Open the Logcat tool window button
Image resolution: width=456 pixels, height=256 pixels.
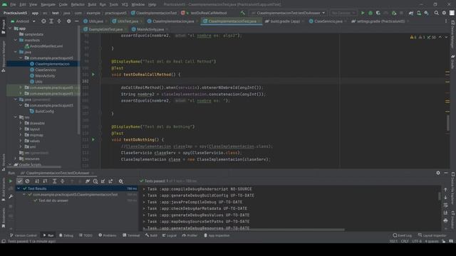[x=170, y=235]
